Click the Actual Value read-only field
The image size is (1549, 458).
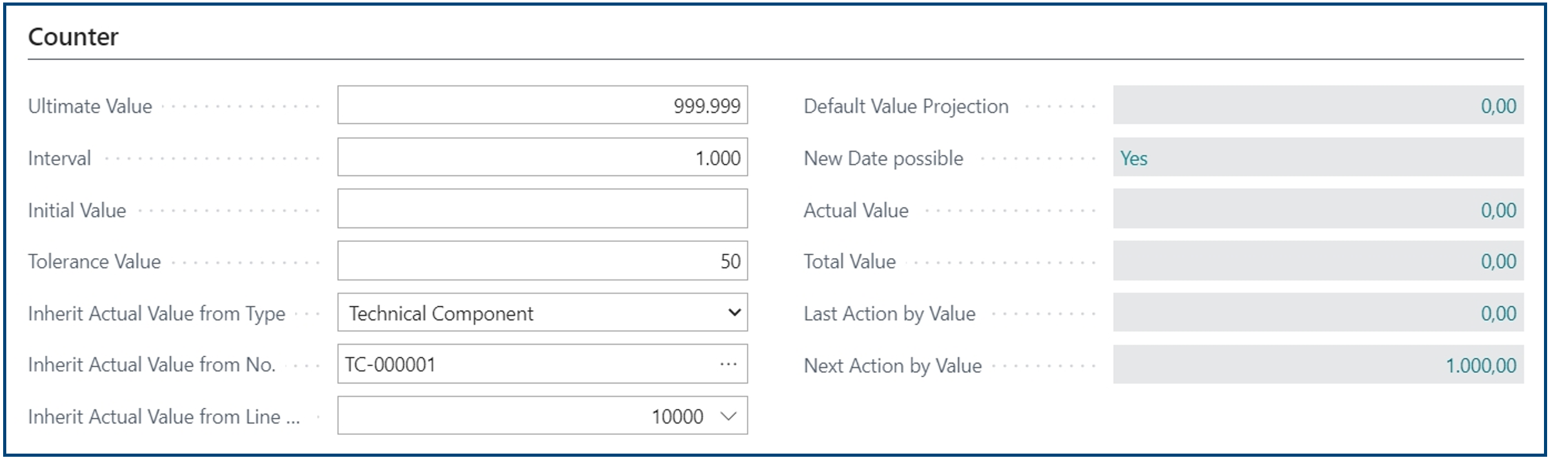click(1318, 209)
